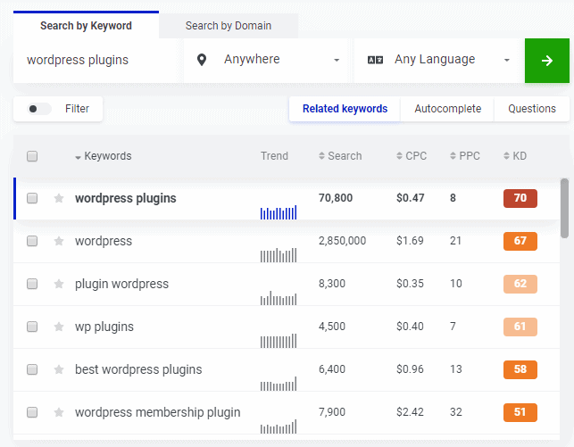Star the 'wp plugins' keyword

[59, 327]
